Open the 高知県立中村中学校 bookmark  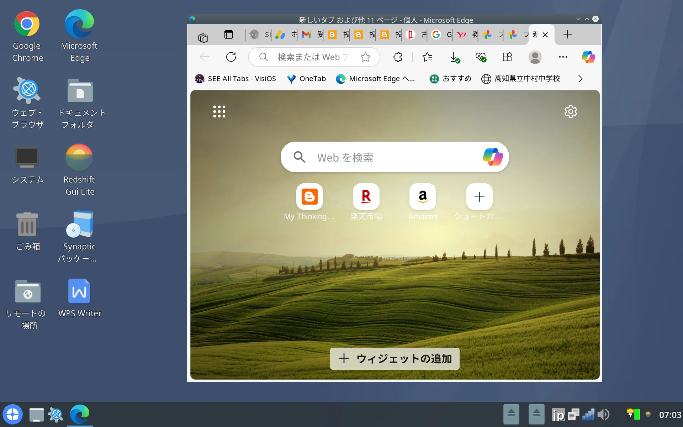(521, 79)
